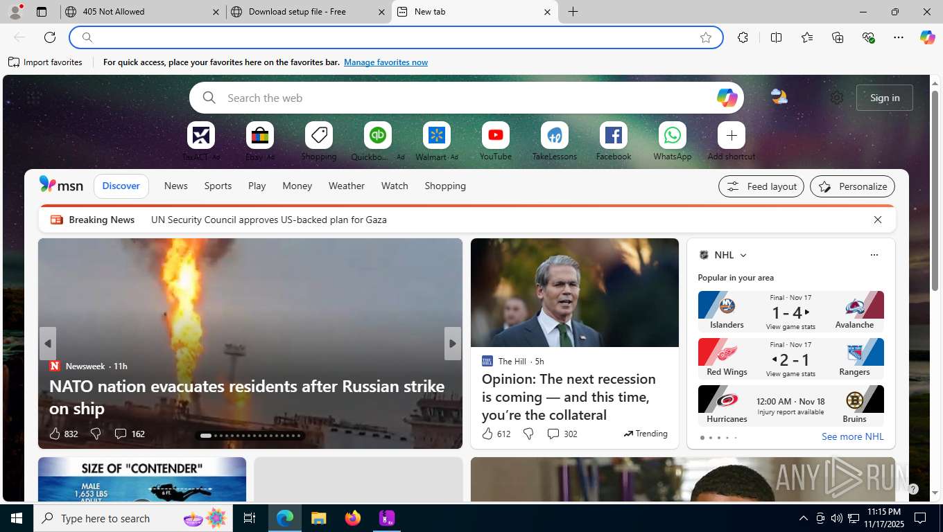Open the TaxACT shortcut tile

click(x=201, y=135)
